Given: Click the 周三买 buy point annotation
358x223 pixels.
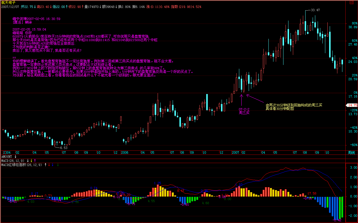Looking at the screenshot, I should pyautogui.click(x=244, y=112).
